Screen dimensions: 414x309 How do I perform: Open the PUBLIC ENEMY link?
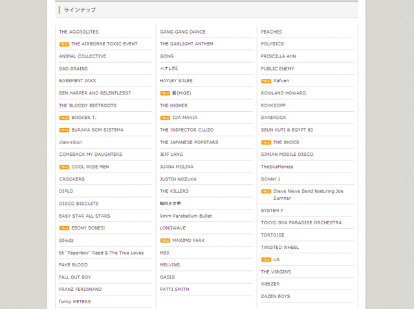(x=278, y=69)
